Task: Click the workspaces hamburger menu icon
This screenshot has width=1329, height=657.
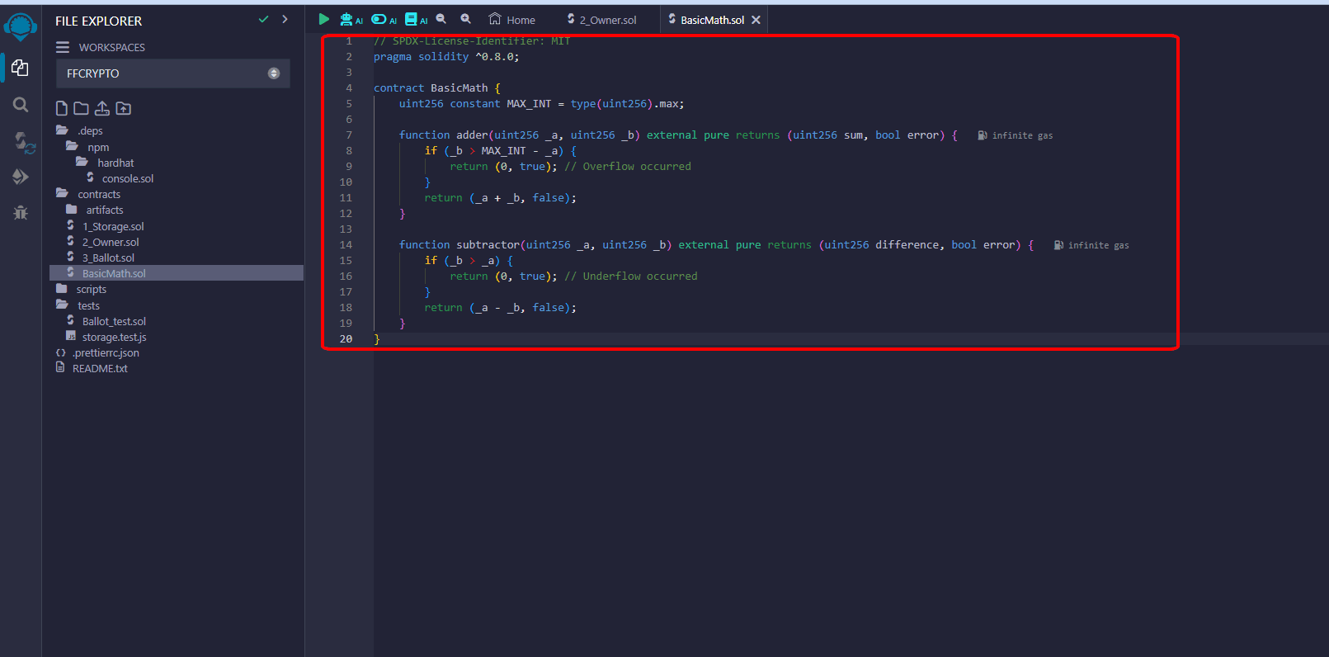Action: point(63,47)
